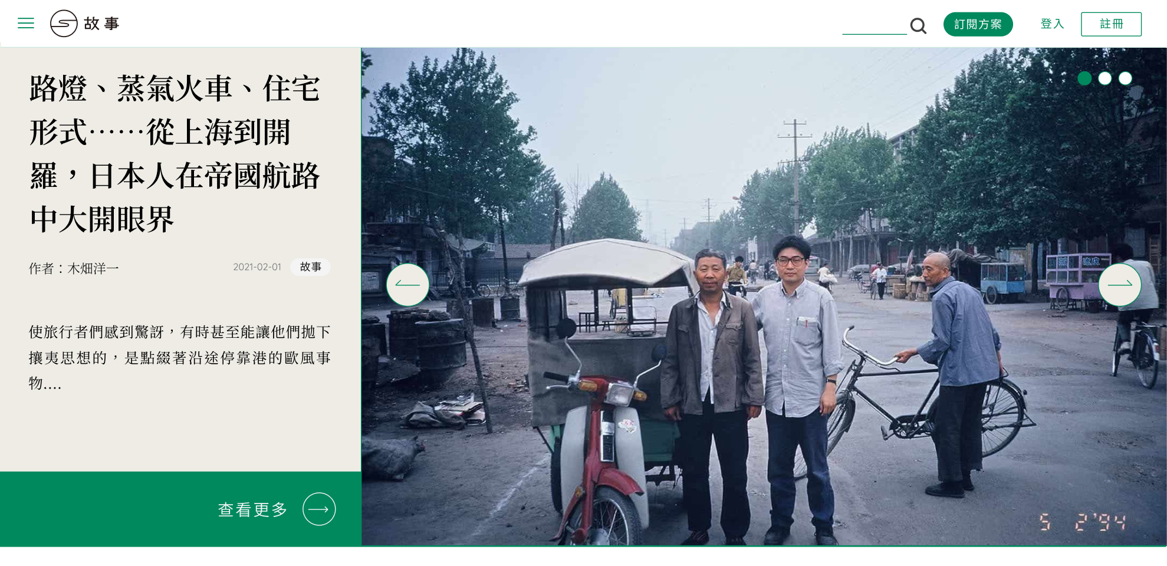Open the 訂閱方案 subscription plans
The height and width of the screenshot is (566, 1167).
point(978,24)
